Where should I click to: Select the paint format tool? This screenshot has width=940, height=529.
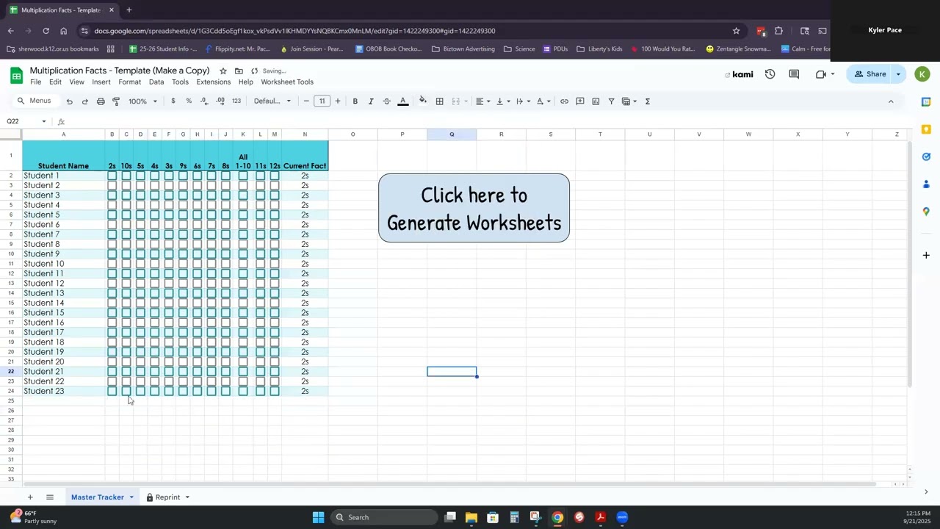pyautogui.click(x=116, y=101)
